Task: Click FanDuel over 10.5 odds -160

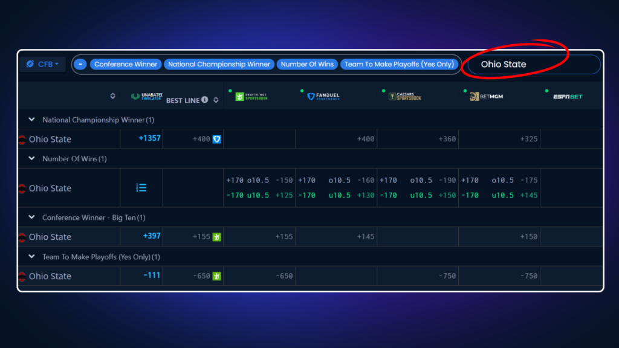Action: pyautogui.click(x=366, y=180)
